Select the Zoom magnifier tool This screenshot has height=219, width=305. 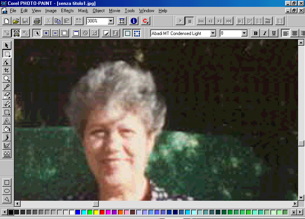click(7, 79)
